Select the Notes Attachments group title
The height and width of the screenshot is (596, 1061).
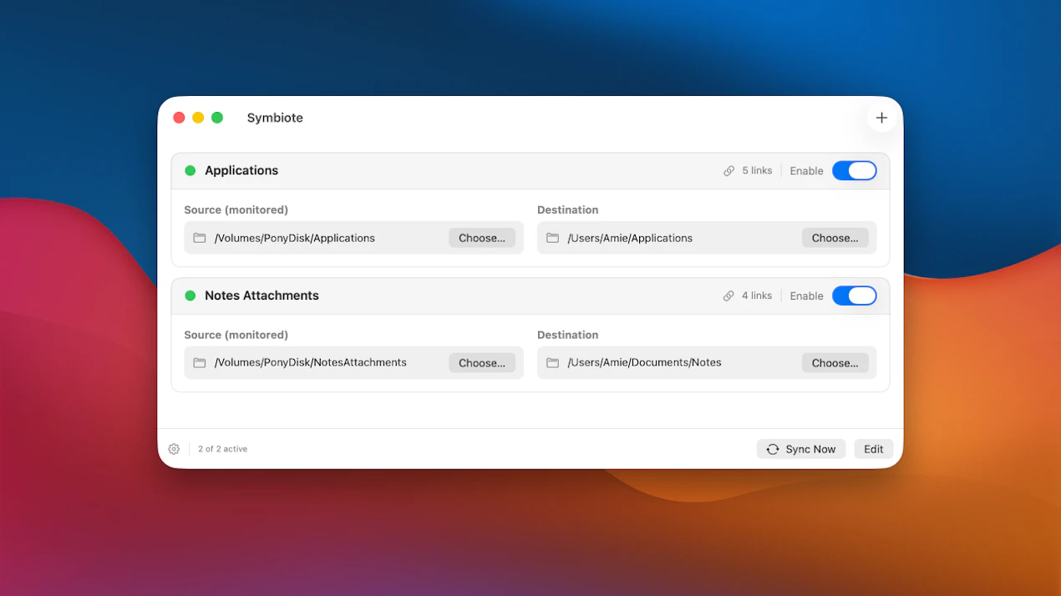261,295
